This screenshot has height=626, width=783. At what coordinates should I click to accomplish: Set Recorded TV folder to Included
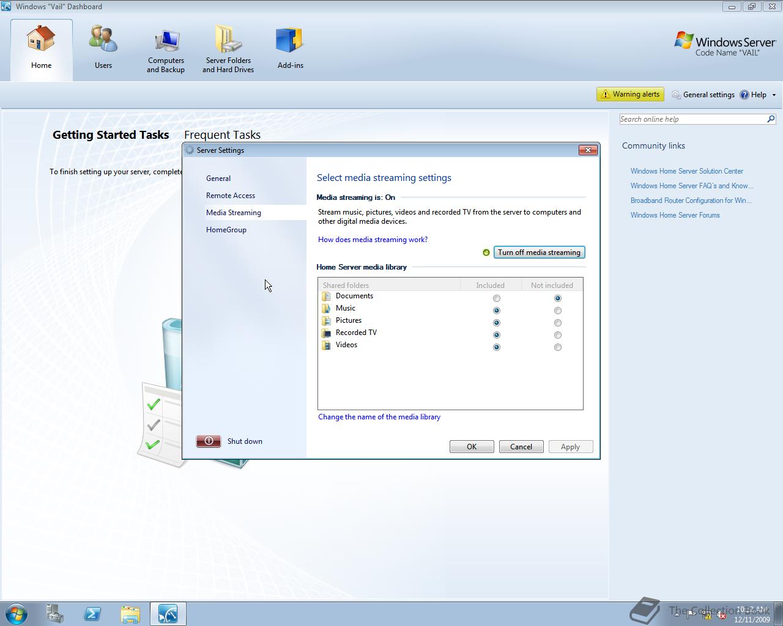[x=497, y=335]
